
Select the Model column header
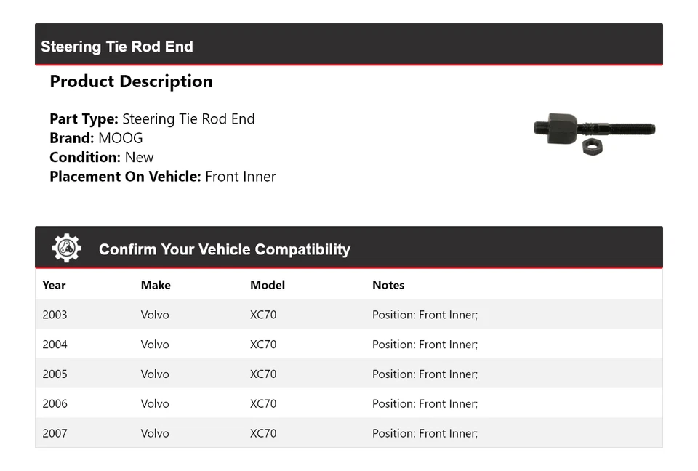(268, 285)
